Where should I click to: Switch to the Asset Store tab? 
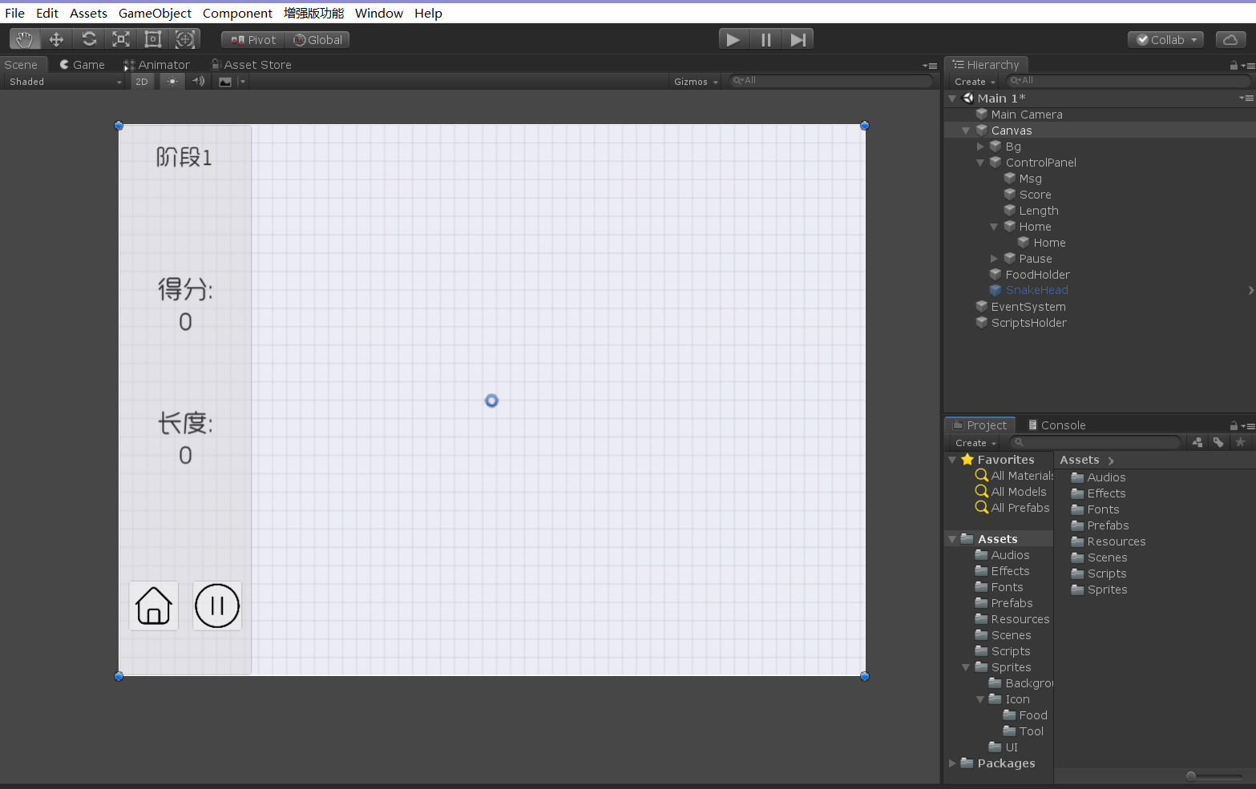click(x=251, y=65)
